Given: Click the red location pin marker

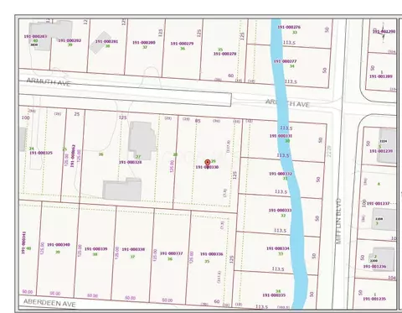Looking at the screenshot, I should tap(208, 163).
